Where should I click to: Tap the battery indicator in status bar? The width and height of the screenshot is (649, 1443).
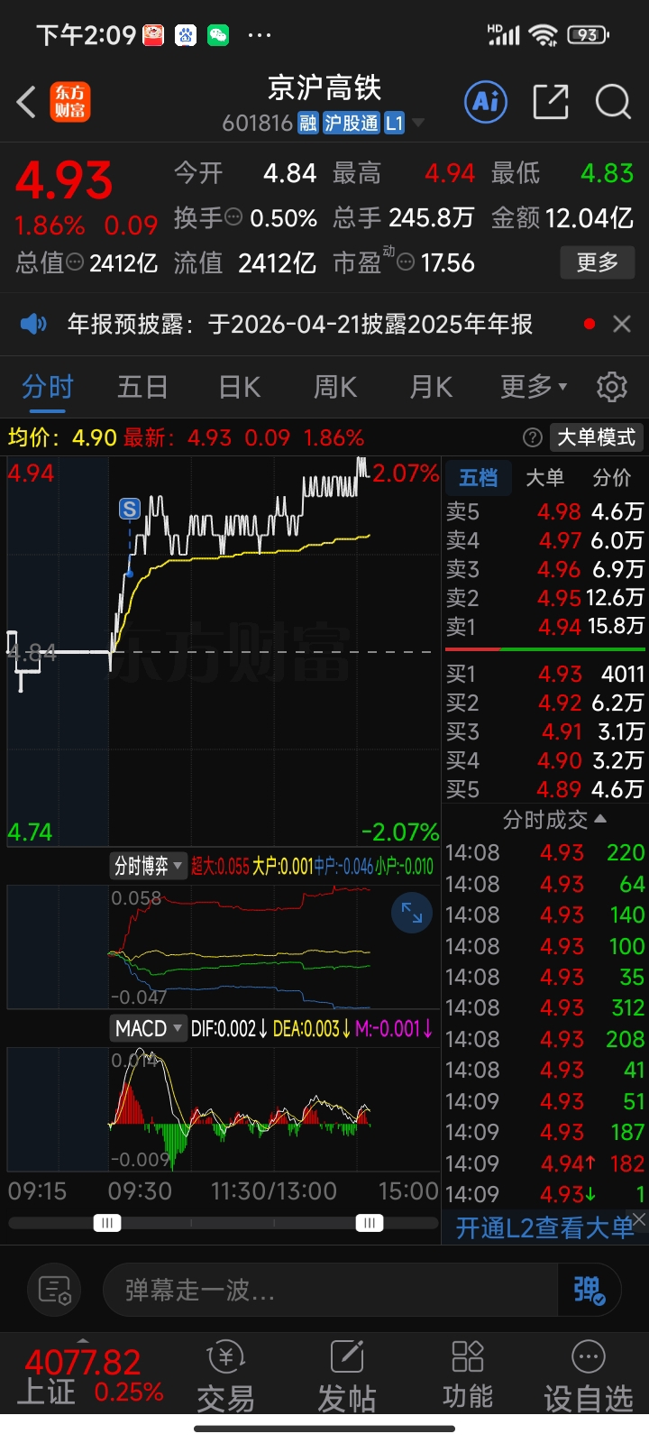tap(588, 35)
